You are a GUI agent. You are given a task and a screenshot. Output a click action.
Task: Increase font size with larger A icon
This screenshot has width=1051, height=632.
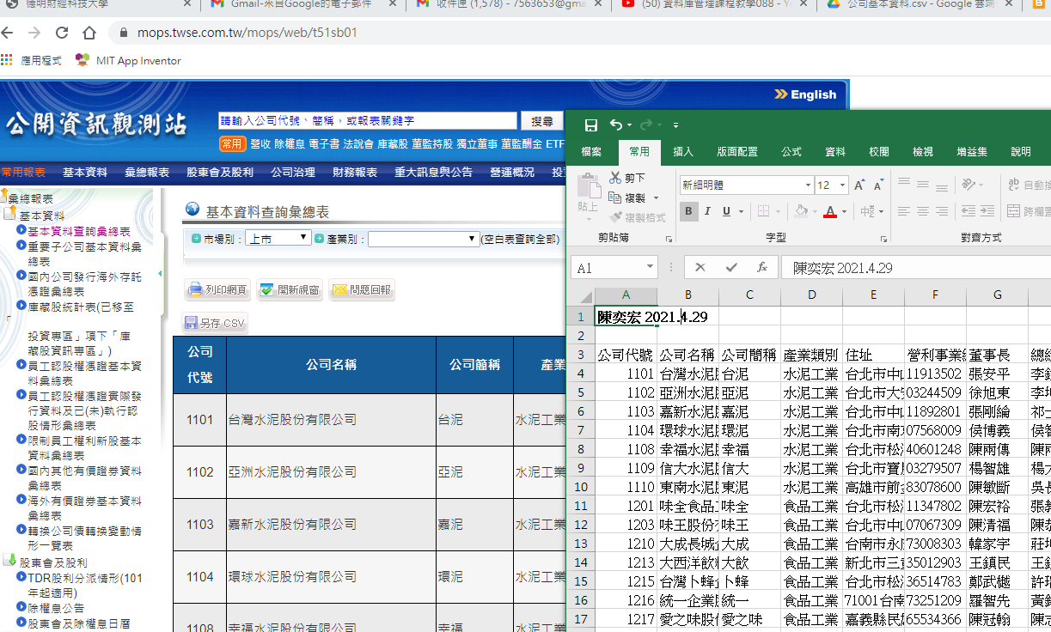(859, 185)
